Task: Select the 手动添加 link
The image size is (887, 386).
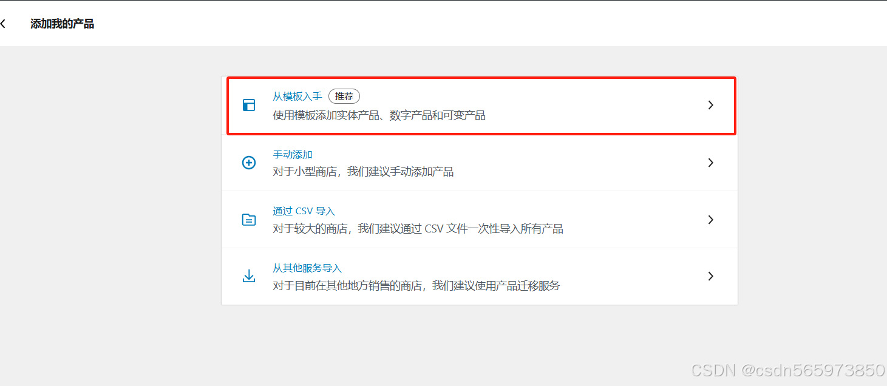Action: (293, 155)
